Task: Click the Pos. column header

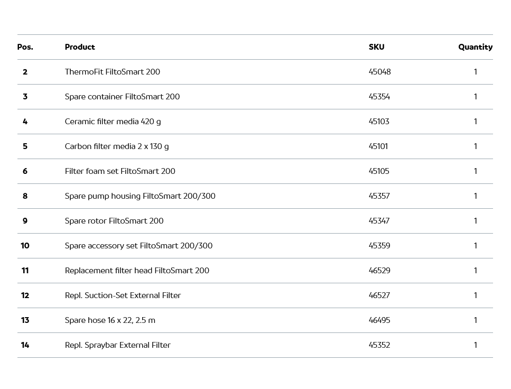Action: pos(25,47)
